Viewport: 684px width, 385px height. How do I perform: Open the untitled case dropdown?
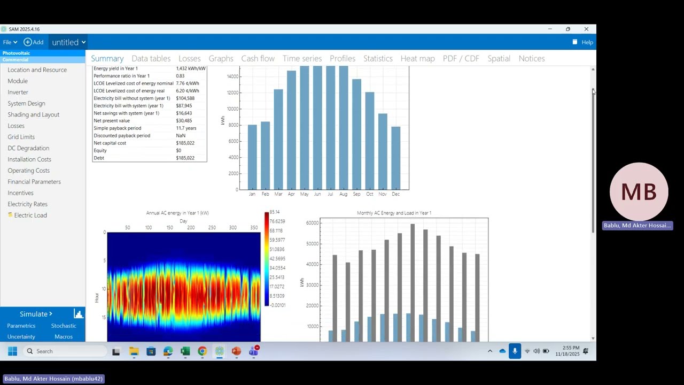68,42
